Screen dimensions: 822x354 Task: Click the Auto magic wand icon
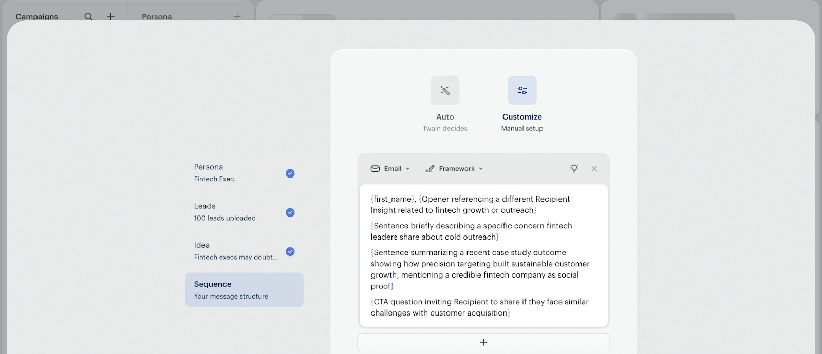445,91
